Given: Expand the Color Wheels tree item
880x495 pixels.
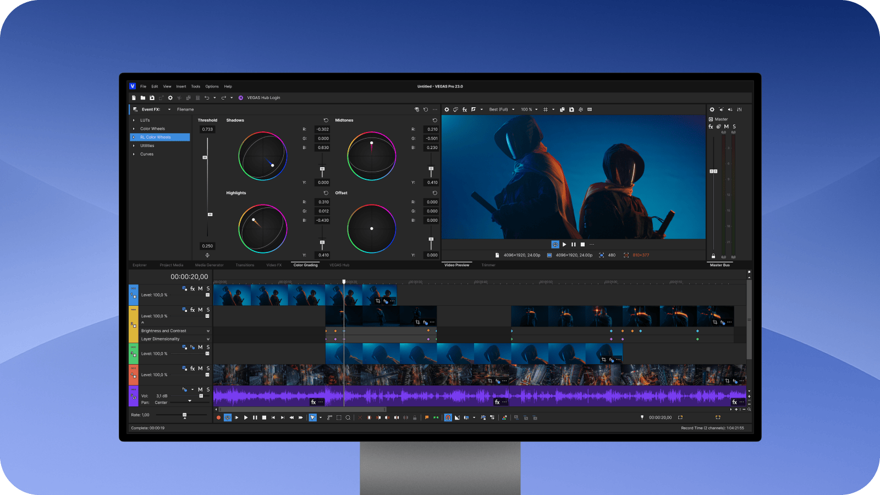Looking at the screenshot, I should point(134,129).
